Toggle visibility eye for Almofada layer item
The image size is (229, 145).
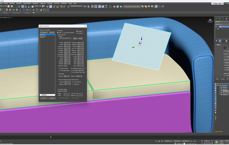point(220,91)
